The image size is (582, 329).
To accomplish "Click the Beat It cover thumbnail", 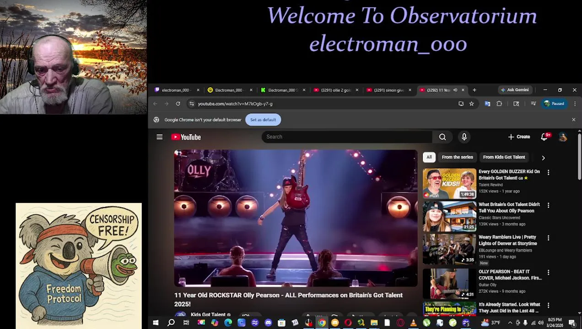I will click(x=449, y=284).
